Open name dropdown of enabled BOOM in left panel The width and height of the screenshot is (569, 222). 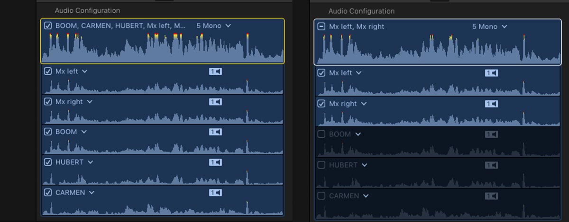84,132
